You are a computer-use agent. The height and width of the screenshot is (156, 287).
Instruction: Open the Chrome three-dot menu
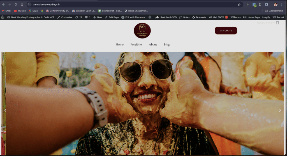[282, 4]
